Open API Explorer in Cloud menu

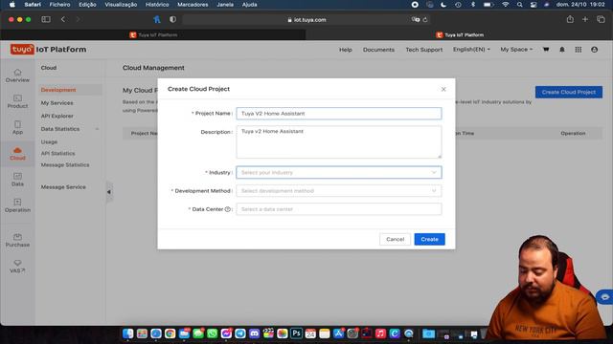pyautogui.click(x=57, y=116)
